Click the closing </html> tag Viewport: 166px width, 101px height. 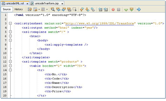(36, 53)
